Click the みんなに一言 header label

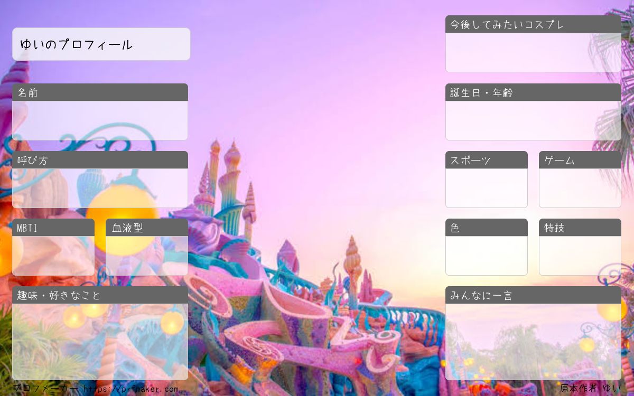[533, 295]
